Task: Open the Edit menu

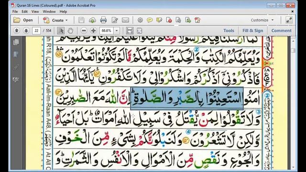Action: click(24, 11)
